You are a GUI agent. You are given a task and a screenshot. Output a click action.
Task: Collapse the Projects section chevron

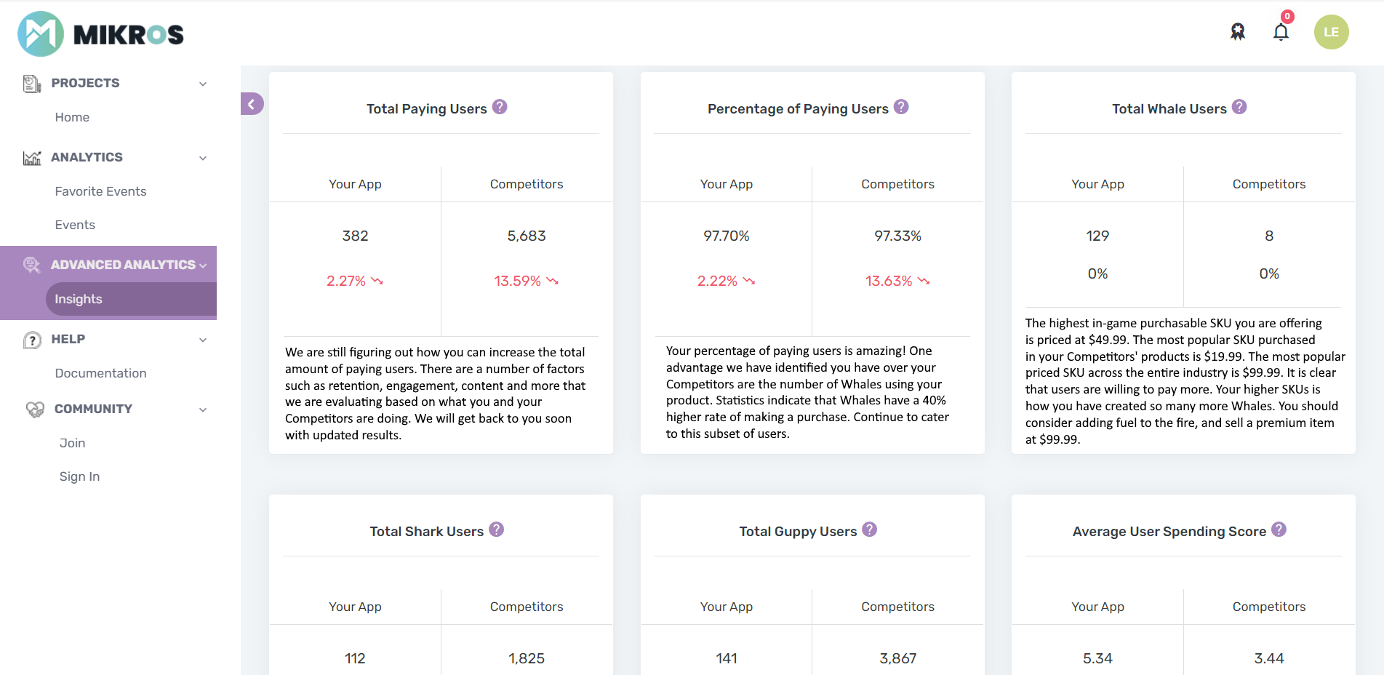coord(203,84)
